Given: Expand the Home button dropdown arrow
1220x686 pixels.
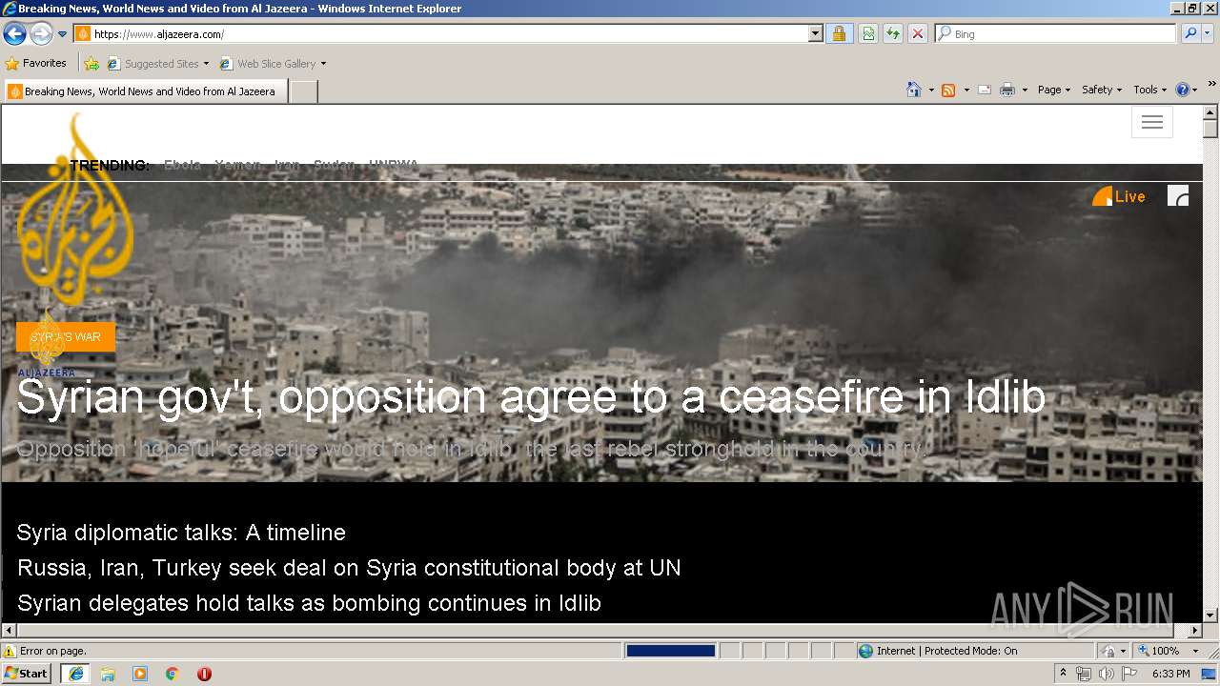Looking at the screenshot, I should point(931,90).
